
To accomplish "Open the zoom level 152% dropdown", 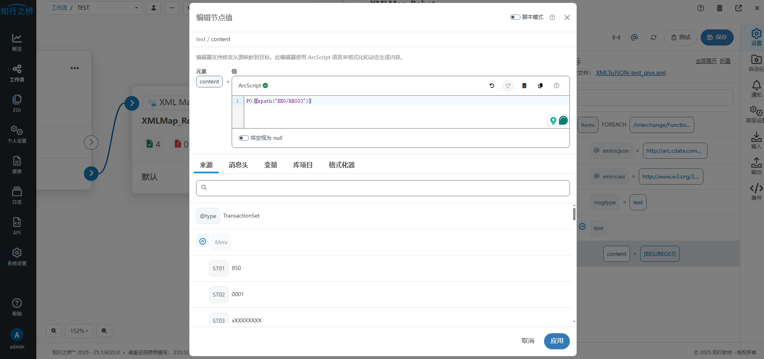I will pos(79,331).
